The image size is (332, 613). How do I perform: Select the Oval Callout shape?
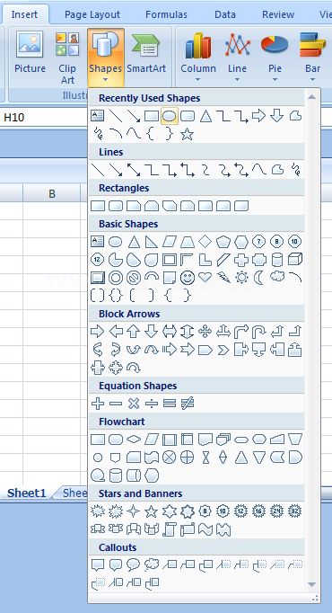coord(134,564)
